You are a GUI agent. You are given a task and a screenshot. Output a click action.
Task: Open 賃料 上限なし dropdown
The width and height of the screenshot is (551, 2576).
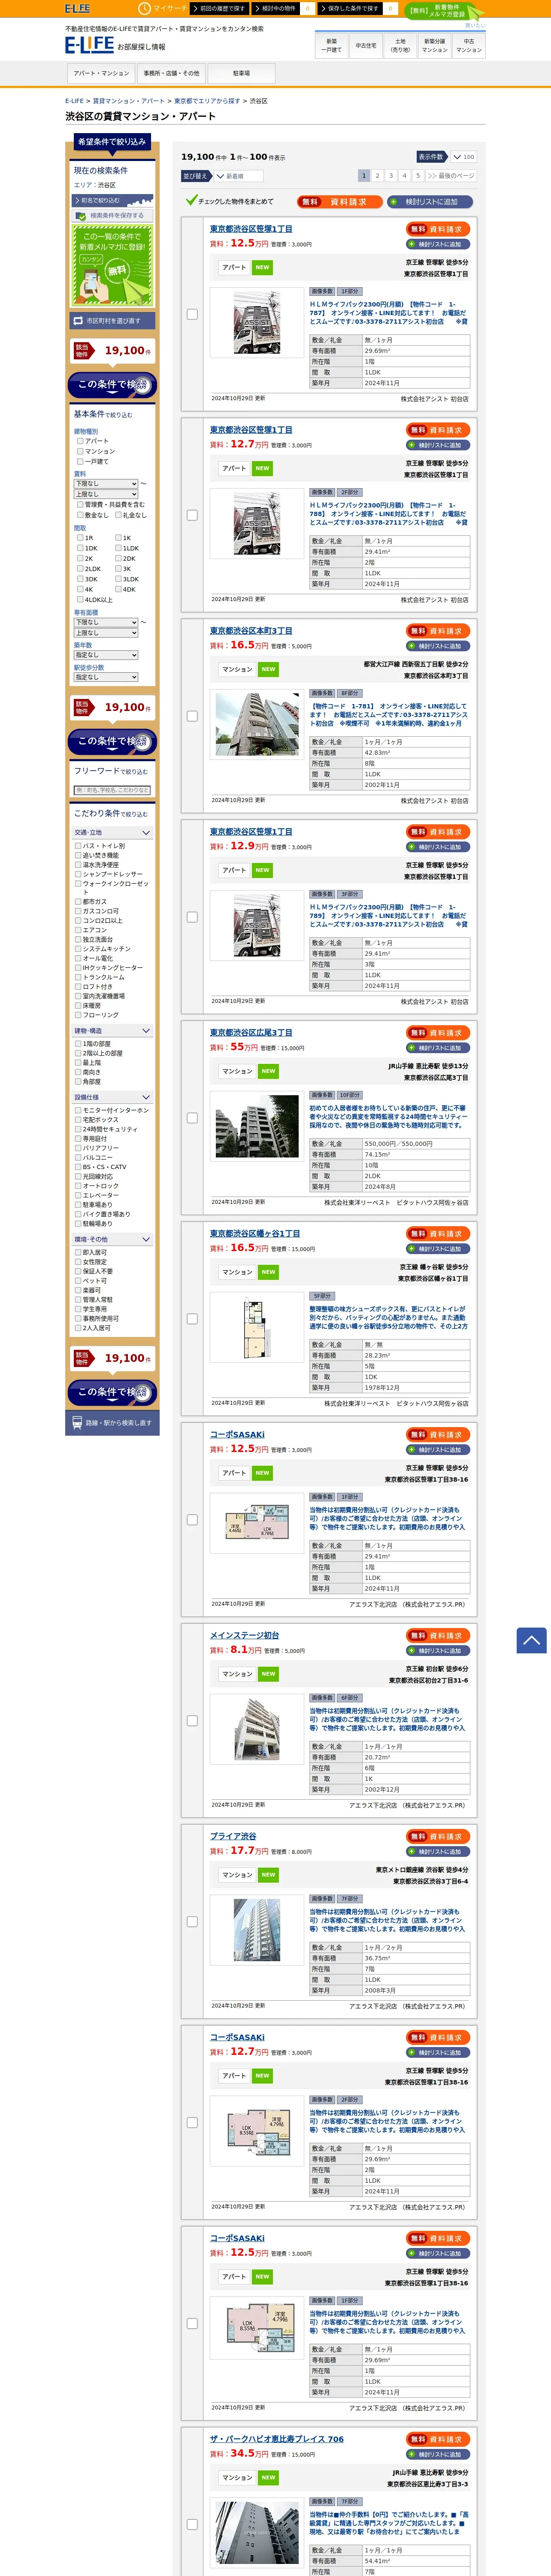[106, 494]
